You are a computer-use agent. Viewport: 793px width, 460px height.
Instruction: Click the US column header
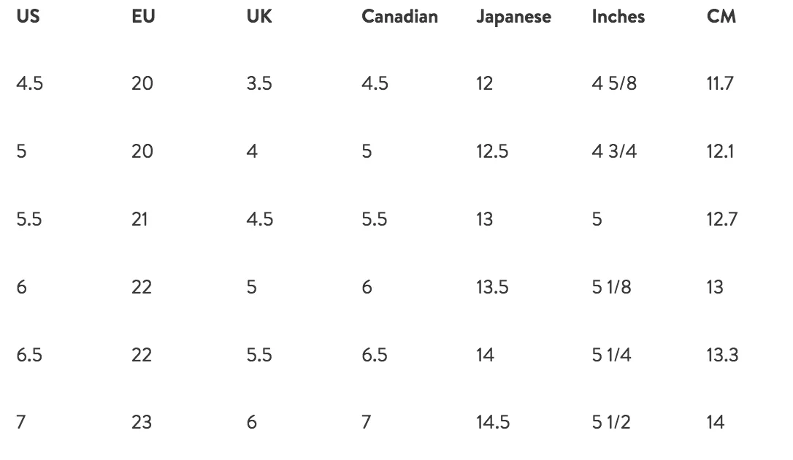[x=28, y=16]
